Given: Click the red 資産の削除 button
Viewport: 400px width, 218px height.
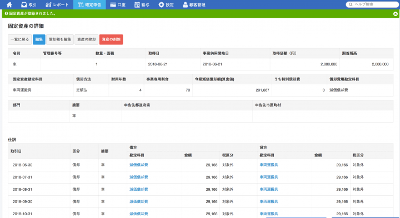Looking at the screenshot, I should pyautogui.click(x=111, y=39).
